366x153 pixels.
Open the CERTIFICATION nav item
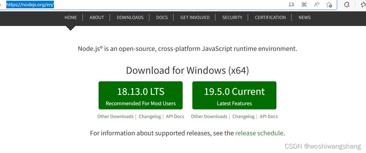coord(270,18)
